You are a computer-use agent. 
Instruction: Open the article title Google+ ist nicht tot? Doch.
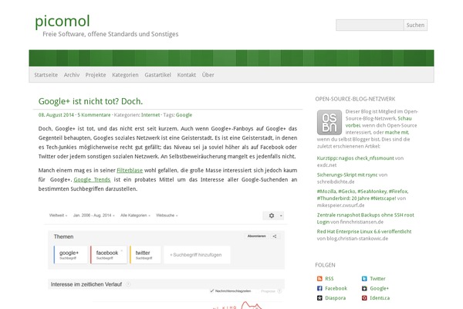(x=90, y=101)
